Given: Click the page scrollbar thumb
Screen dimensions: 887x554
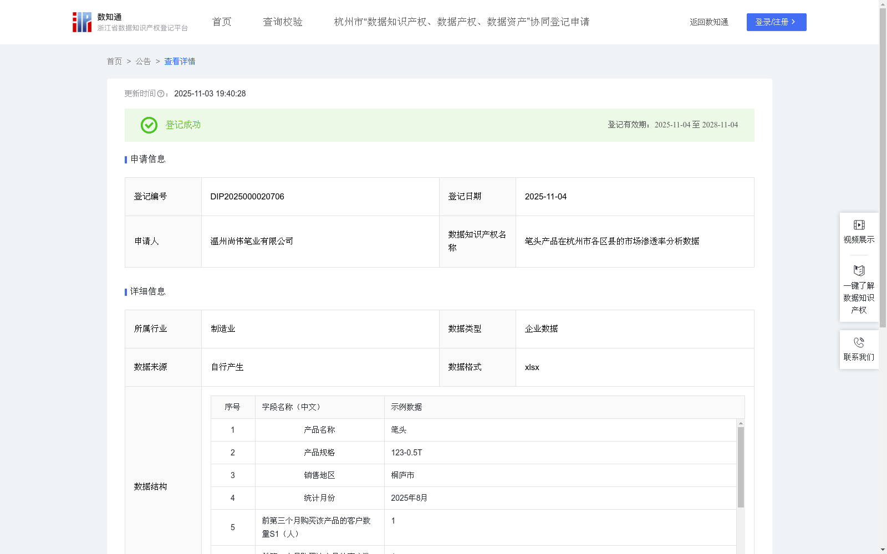Looking at the screenshot, I should click(x=883, y=168).
